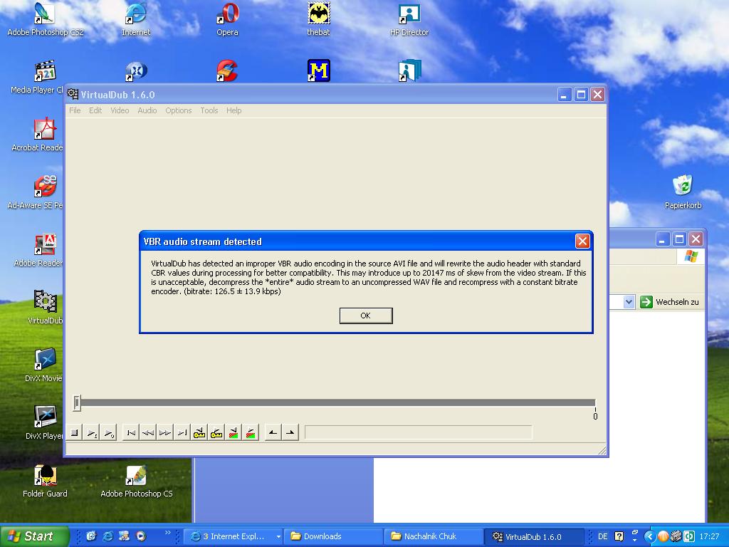Select Adobe Photoshop CS2 desktop icon
Image resolution: width=729 pixels, height=547 pixels.
pos(45,19)
